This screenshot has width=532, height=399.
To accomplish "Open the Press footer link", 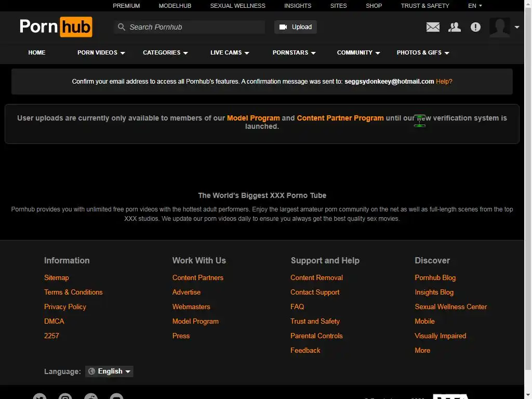I will (181, 336).
